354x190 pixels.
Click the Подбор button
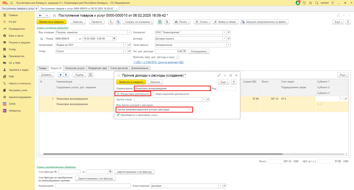click(x=79, y=75)
